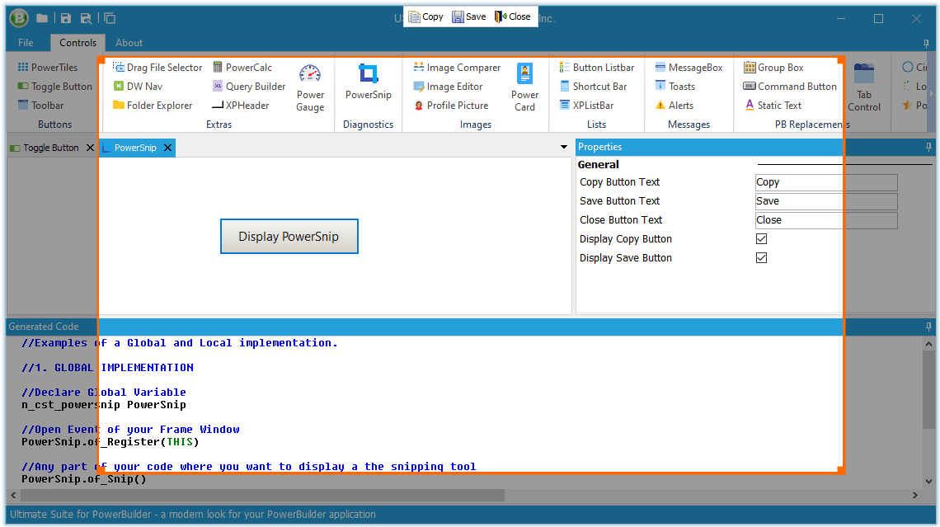Image resolution: width=940 pixels, height=527 pixels.
Task: Select the DW Nav control
Action: coord(138,87)
